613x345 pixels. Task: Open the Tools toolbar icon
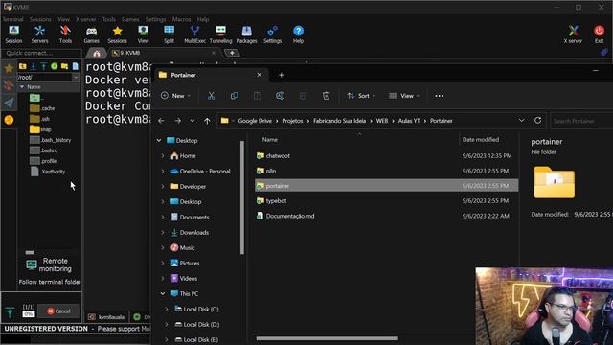point(65,34)
